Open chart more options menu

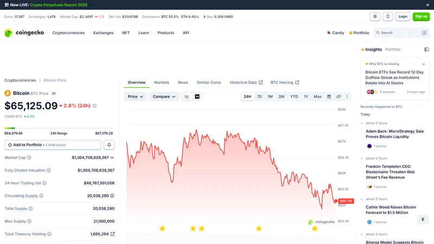[347, 97]
